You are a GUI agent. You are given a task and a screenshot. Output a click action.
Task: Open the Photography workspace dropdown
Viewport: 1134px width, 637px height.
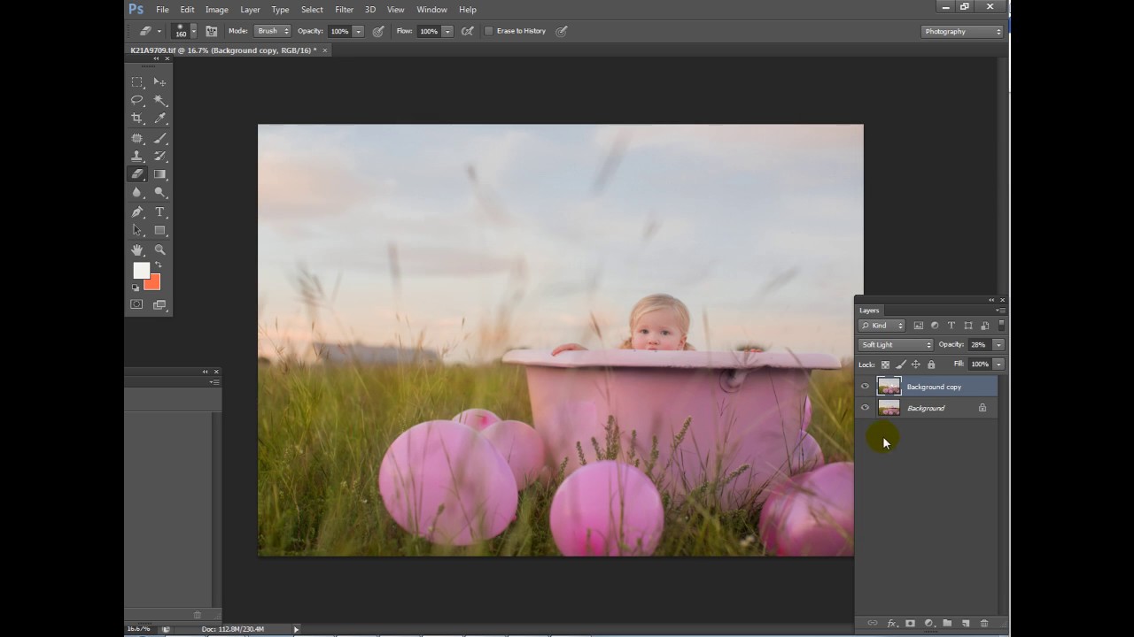(962, 32)
